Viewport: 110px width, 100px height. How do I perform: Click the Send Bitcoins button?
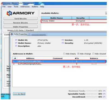coord(21,19)
